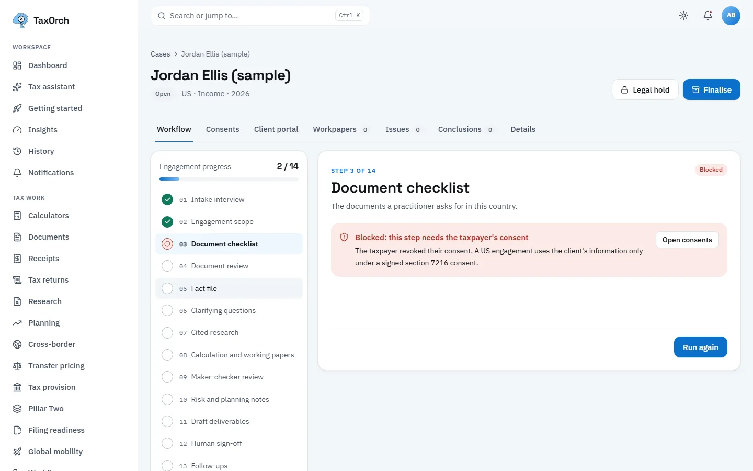Viewport: 753px width, 471px height.
Task: Open Pillar Two in the sidebar
Action: tap(69, 409)
